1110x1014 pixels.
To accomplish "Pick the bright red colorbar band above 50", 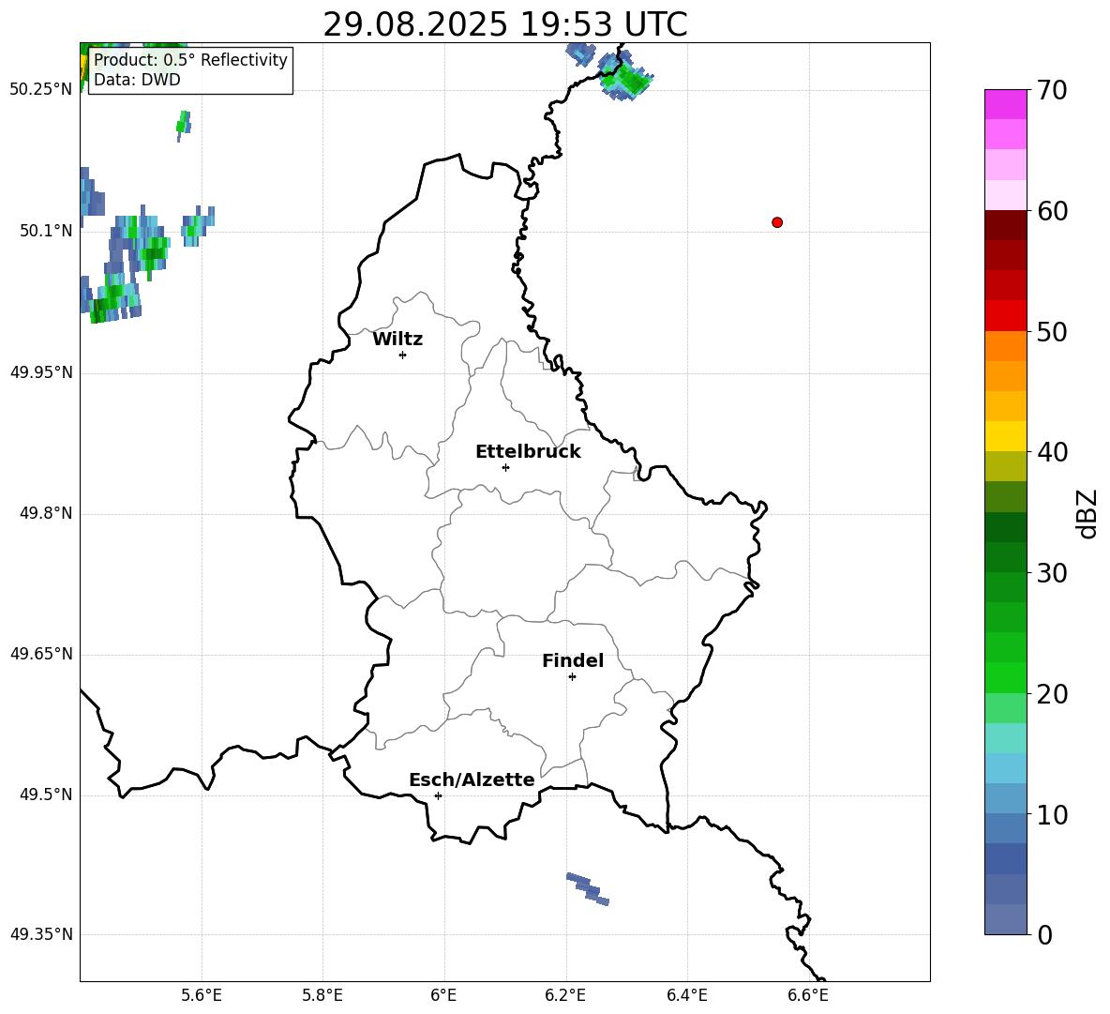I will (1006, 315).
